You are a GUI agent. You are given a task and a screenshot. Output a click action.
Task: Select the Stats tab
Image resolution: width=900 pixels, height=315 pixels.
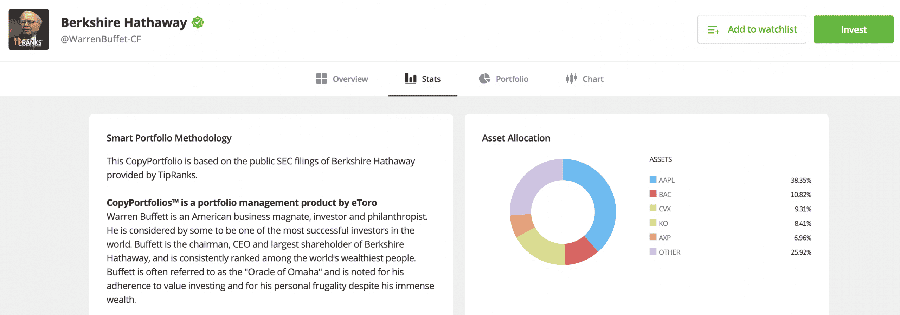click(x=423, y=79)
